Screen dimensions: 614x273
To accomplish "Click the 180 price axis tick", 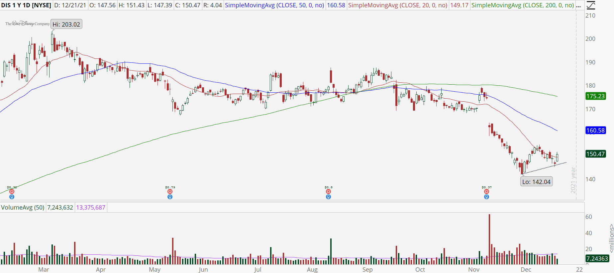I will click(x=590, y=85).
